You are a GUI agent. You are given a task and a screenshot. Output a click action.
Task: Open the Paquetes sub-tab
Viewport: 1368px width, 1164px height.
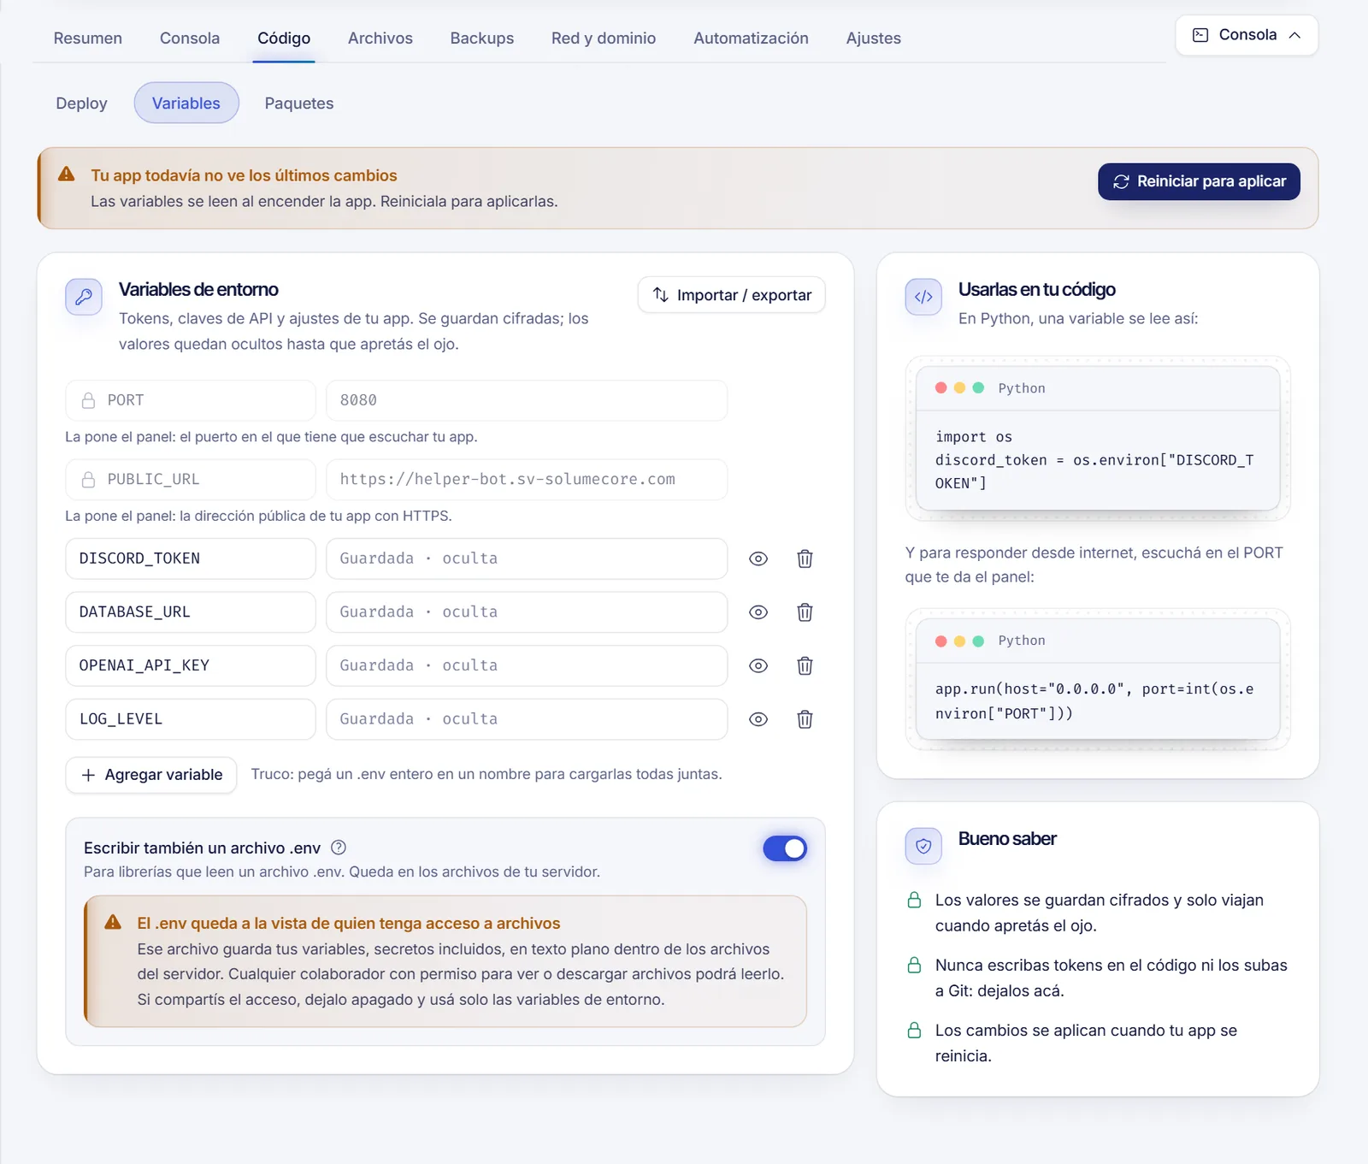click(299, 103)
